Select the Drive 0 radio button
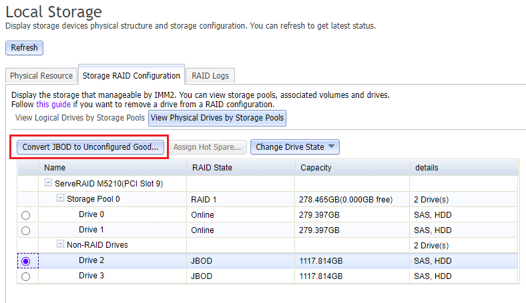The image size is (526, 303). point(26,215)
